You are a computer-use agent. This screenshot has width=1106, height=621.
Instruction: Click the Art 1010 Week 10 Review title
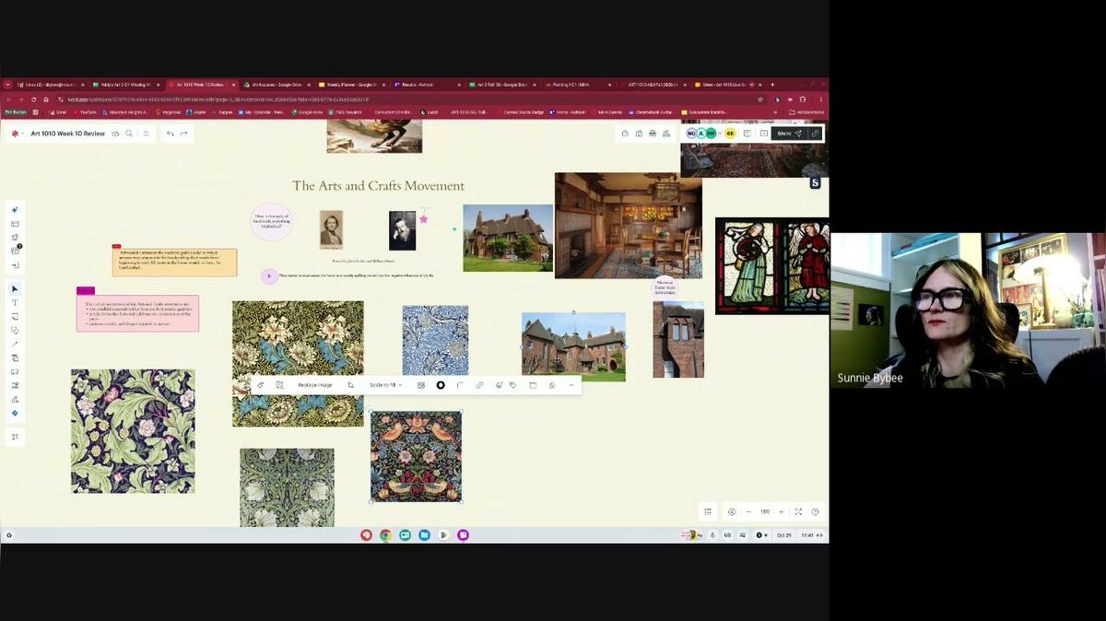[67, 134]
